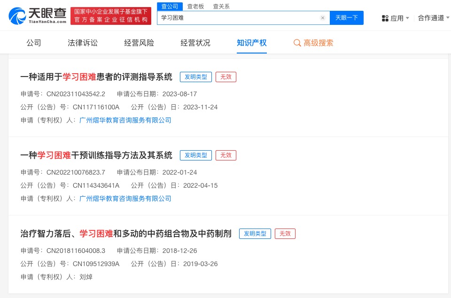
Task: Click 无效 tag on 中药组合物 patent
Action: (285, 234)
